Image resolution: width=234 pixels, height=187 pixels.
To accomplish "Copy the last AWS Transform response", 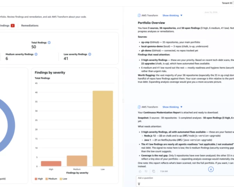I will pyautogui.click(x=154, y=171).
